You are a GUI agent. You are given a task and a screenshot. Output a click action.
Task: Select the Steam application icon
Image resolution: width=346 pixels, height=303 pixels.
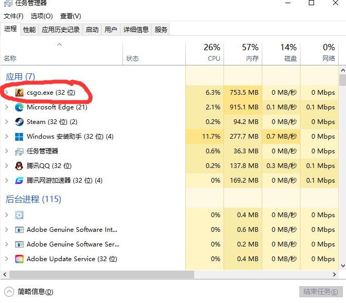pos(19,122)
